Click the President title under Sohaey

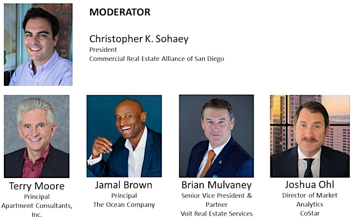click(103, 50)
